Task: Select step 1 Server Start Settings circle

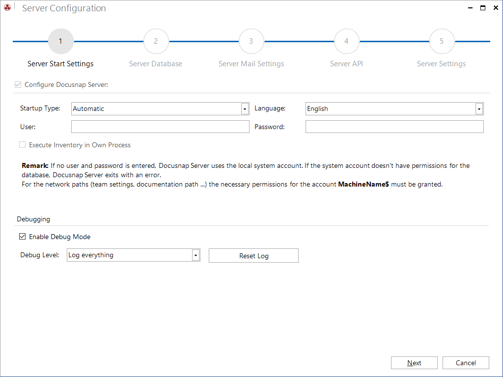Action: [x=60, y=41]
